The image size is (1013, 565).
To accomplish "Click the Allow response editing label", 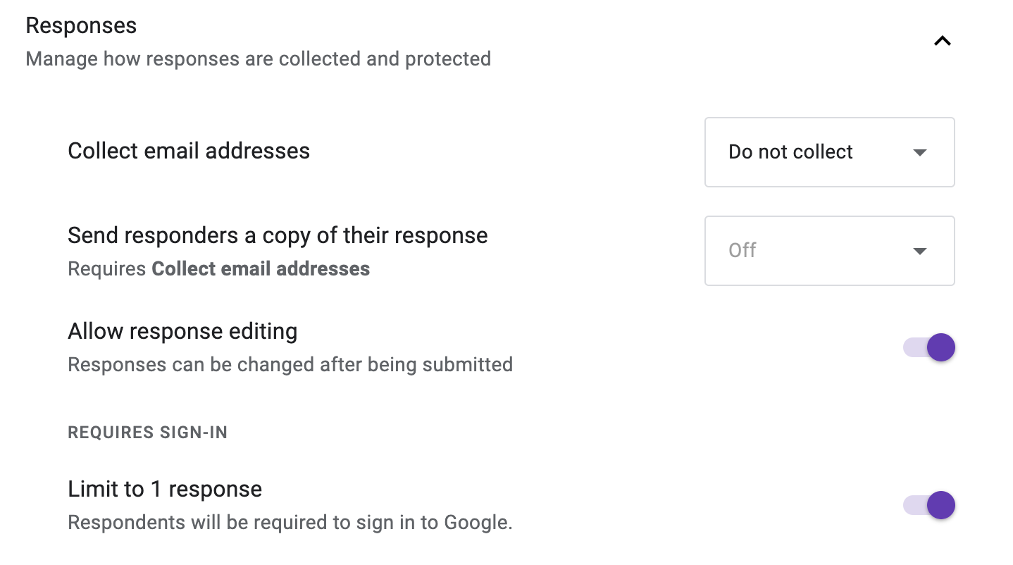I will pyautogui.click(x=182, y=331).
